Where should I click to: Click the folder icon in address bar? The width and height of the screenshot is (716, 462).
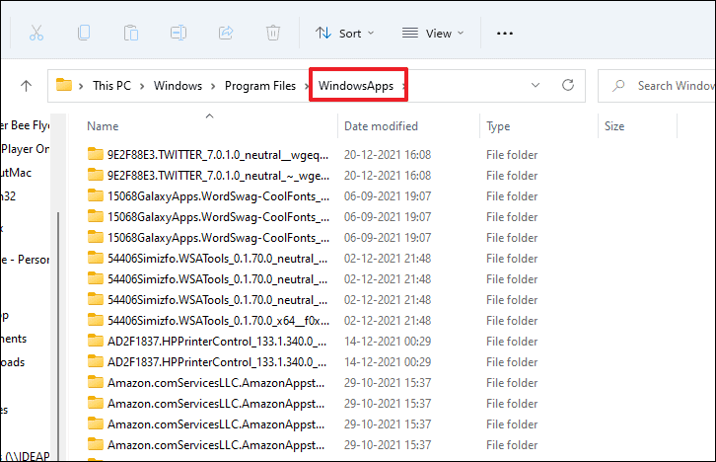tap(64, 85)
